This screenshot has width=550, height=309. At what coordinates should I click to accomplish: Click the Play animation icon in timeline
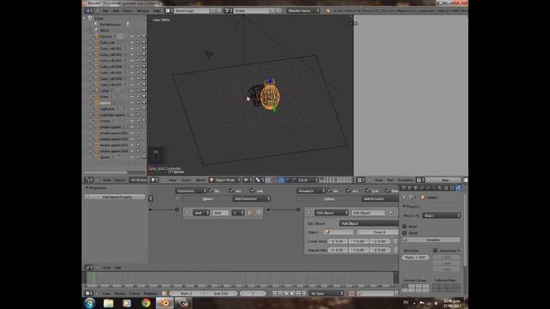point(292,294)
